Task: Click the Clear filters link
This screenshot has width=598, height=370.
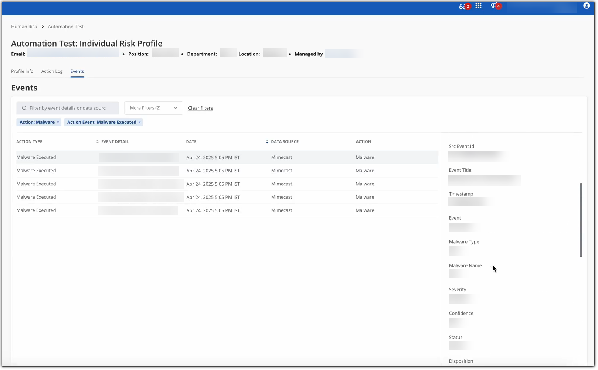Action: (x=200, y=108)
